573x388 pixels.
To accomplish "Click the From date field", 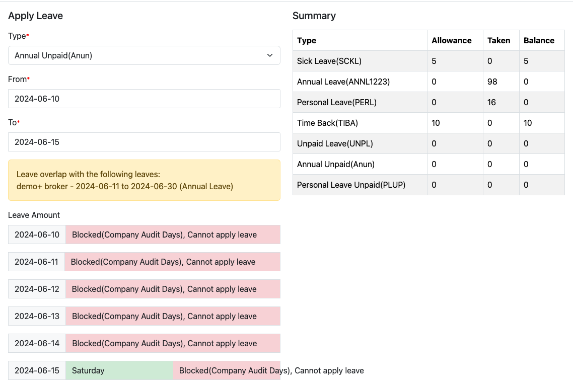I will [x=144, y=99].
